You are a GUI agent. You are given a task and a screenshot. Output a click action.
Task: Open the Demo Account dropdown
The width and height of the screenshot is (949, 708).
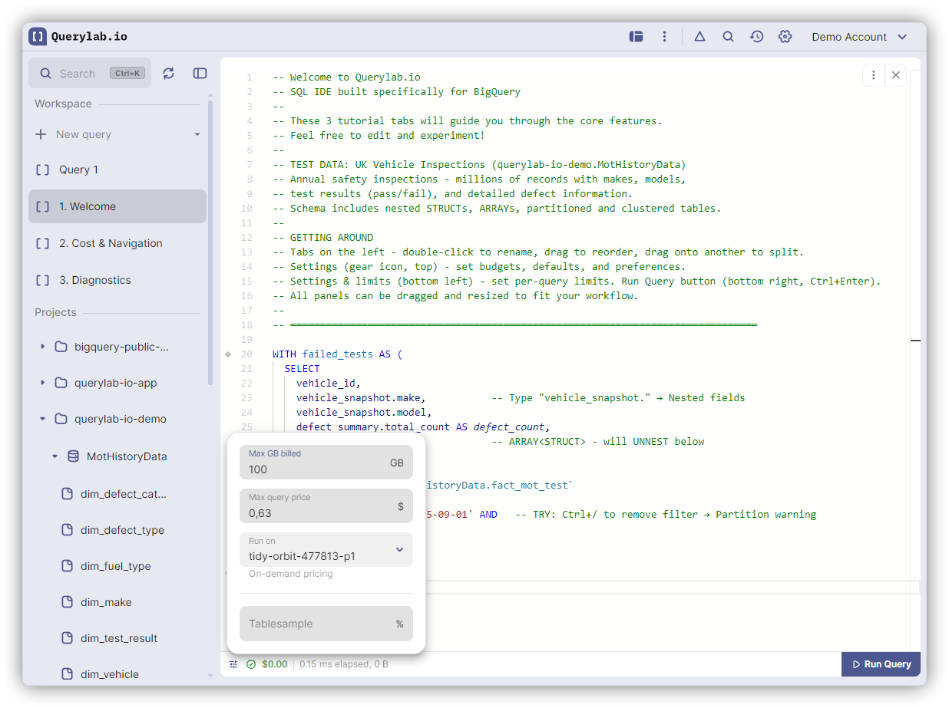859,37
